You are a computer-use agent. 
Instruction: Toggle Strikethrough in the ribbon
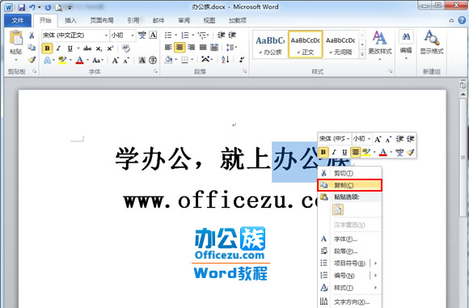coord(87,49)
